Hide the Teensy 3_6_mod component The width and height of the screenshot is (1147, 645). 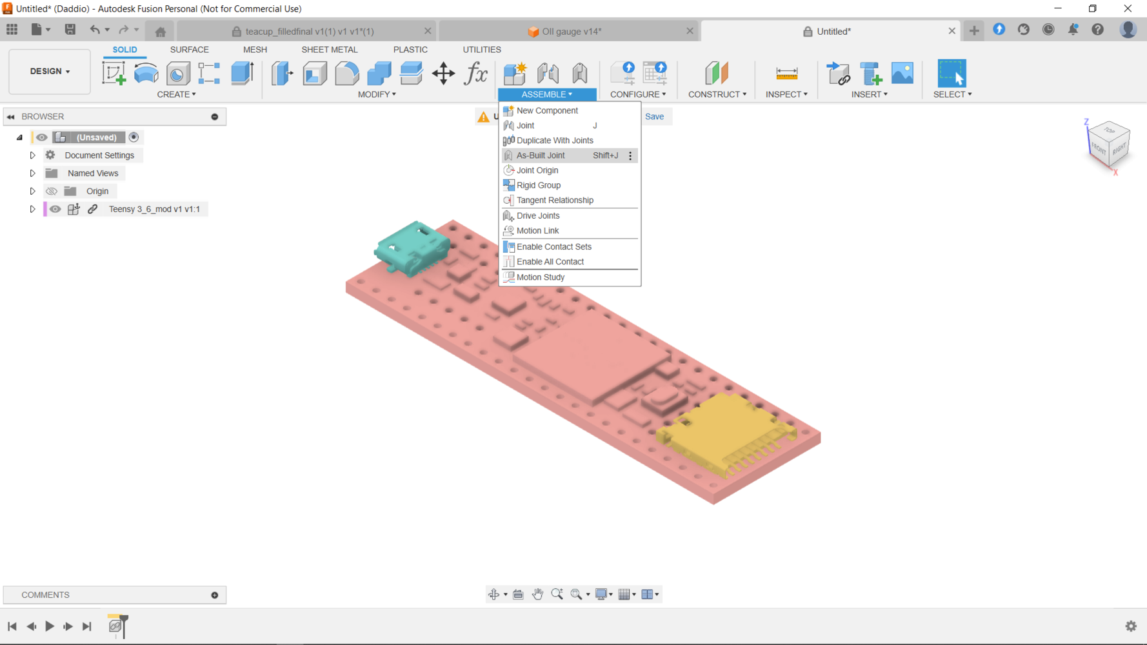click(x=55, y=209)
